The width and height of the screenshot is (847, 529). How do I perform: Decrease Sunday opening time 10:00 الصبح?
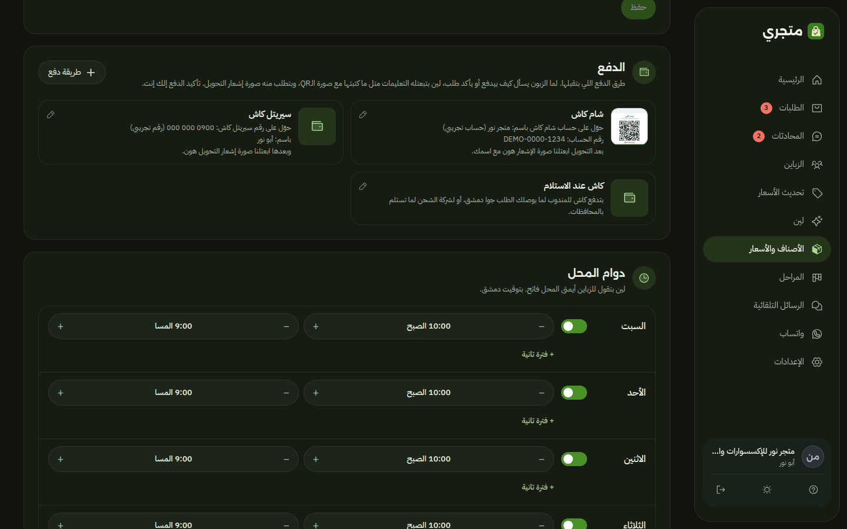point(542,393)
